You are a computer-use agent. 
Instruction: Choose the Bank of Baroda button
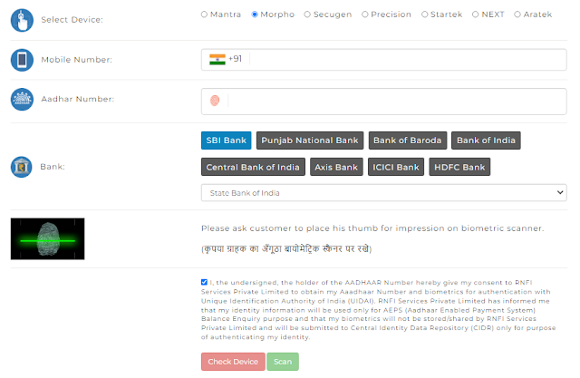coord(408,141)
